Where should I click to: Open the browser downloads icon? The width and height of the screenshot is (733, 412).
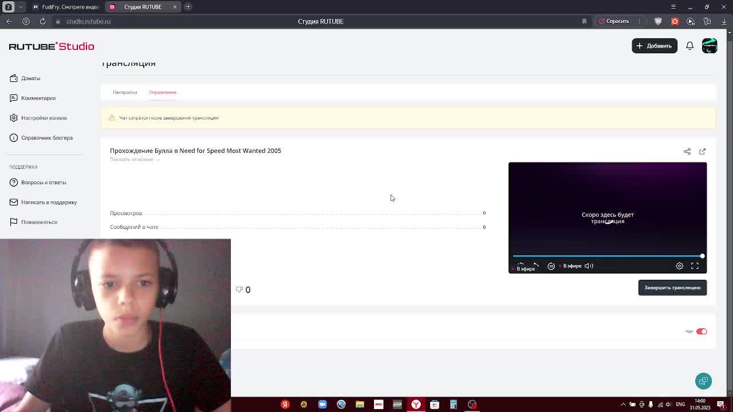pos(724,21)
